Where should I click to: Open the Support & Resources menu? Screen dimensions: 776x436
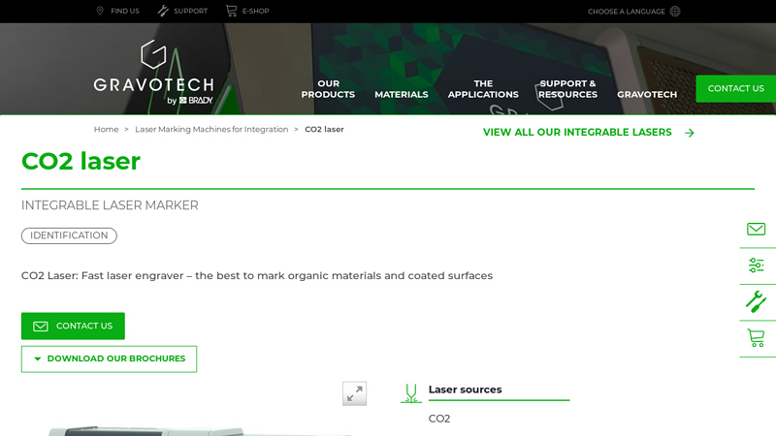(x=567, y=89)
